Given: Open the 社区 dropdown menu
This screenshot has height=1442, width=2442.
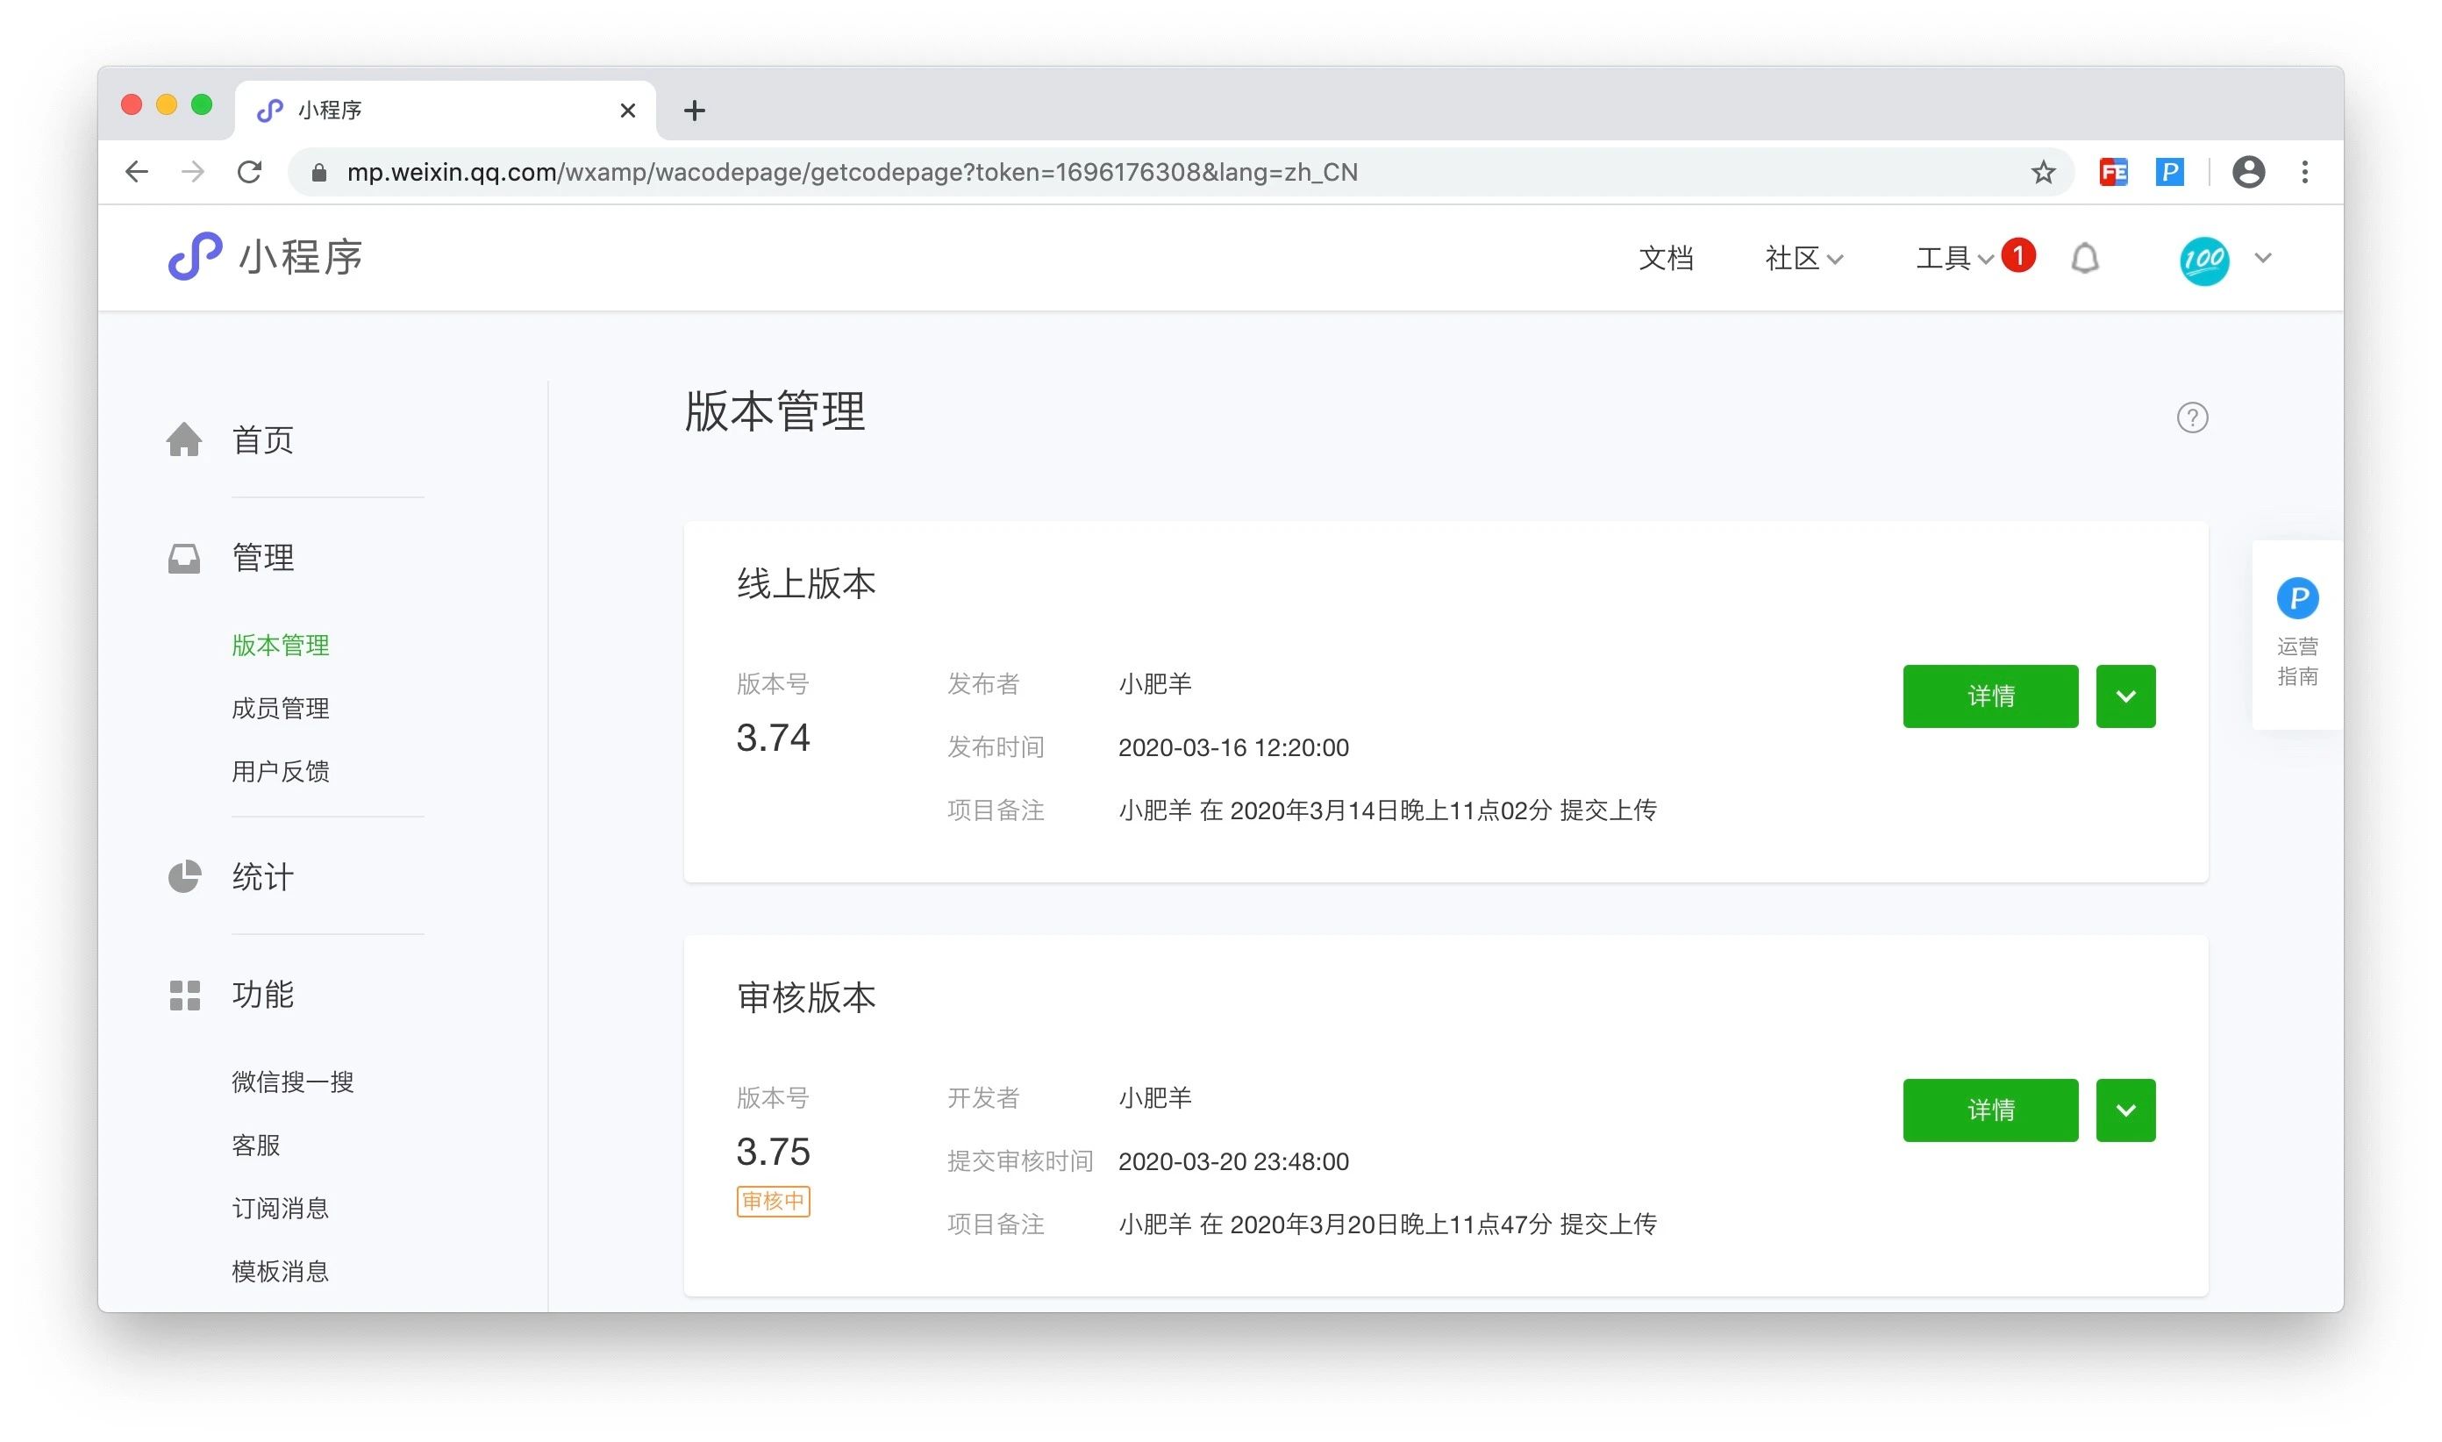Looking at the screenshot, I should (1803, 259).
